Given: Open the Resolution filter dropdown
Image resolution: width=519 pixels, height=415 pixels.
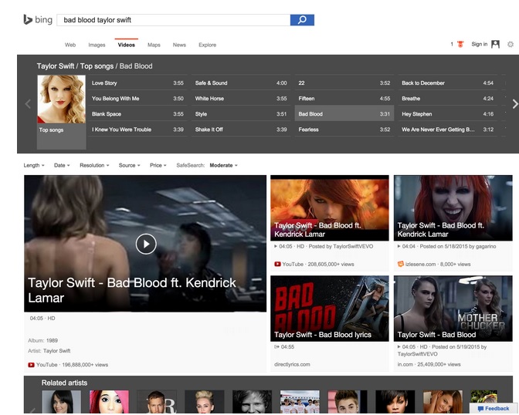Looking at the screenshot, I should (94, 165).
